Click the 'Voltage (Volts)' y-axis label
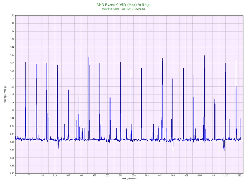 [5, 95]
